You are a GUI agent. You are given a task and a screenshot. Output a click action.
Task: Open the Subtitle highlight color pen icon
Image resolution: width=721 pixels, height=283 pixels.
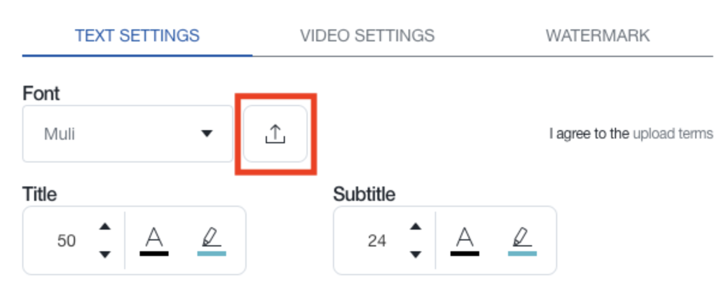click(522, 241)
